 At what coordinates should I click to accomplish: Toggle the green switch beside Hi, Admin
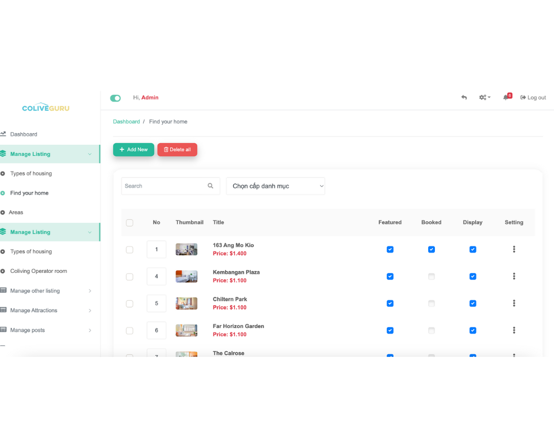[x=115, y=98]
